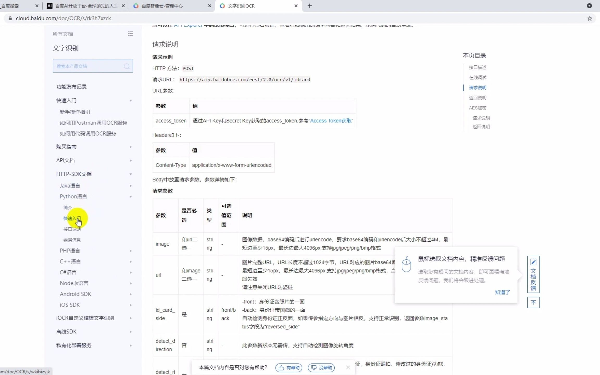This screenshot has width=600, height=375.
Task: Open 如何用代码调用OCR服务 page
Action: [x=88, y=134]
